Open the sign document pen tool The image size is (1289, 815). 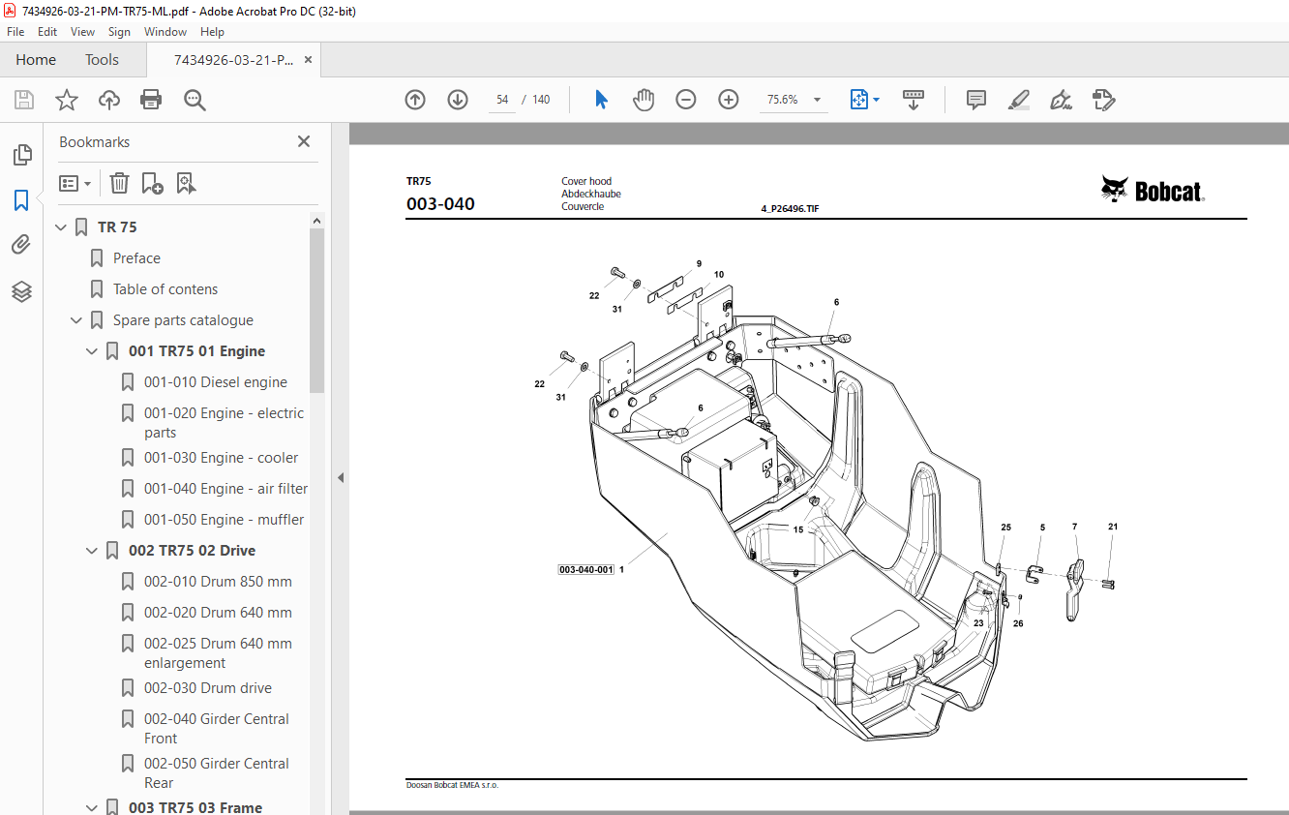pyautogui.click(x=1062, y=100)
